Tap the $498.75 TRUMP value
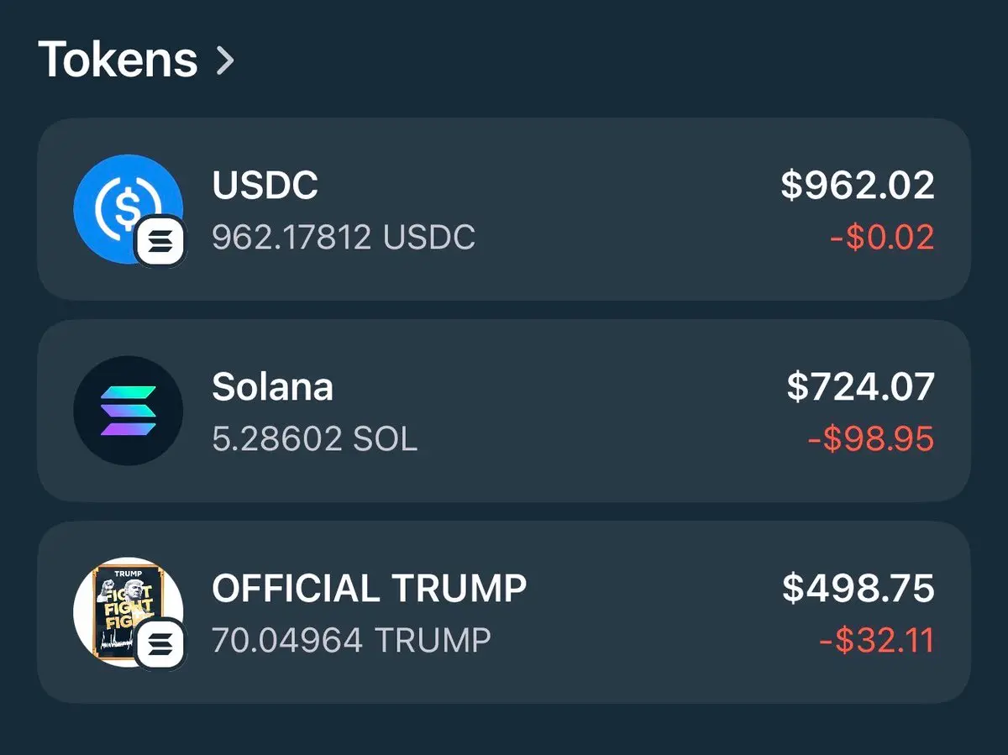 click(x=858, y=589)
